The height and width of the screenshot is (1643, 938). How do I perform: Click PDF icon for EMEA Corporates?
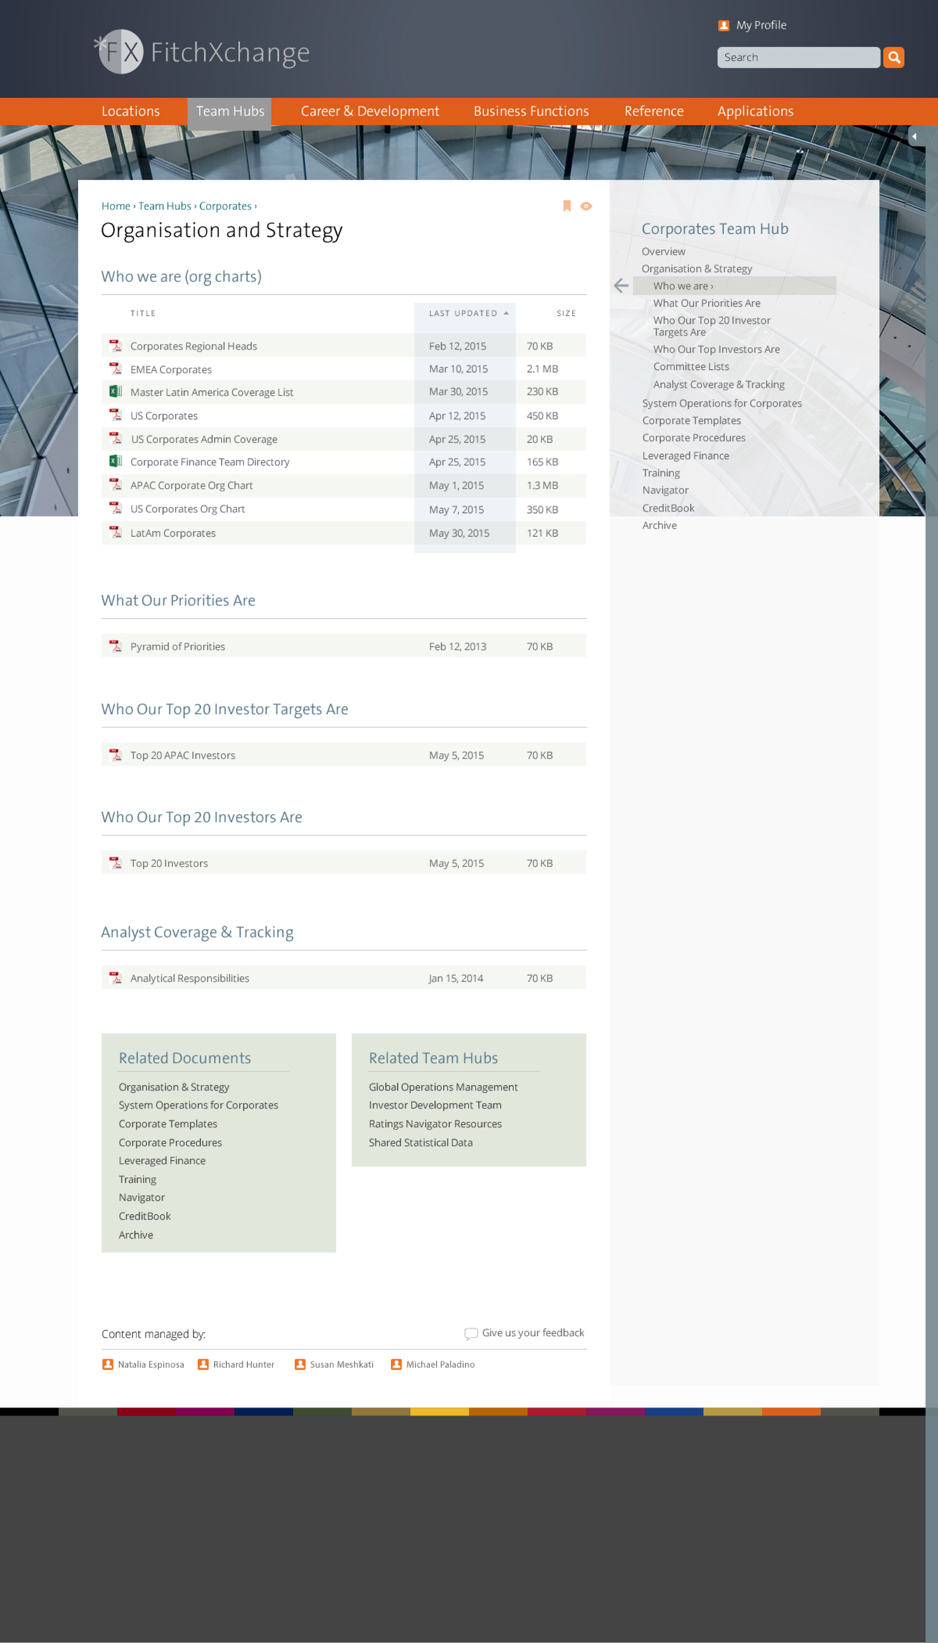click(116, 369)
